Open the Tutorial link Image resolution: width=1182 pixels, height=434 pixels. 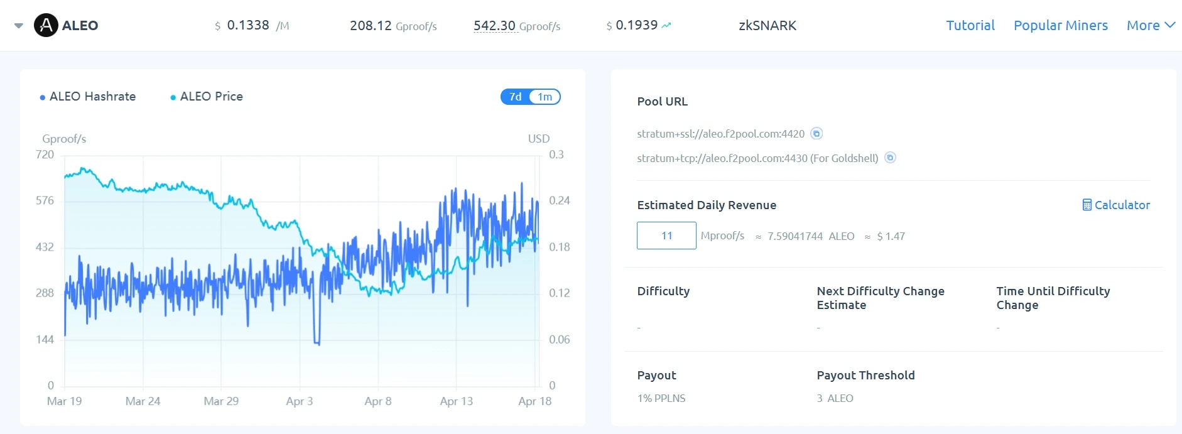point(970,26)
